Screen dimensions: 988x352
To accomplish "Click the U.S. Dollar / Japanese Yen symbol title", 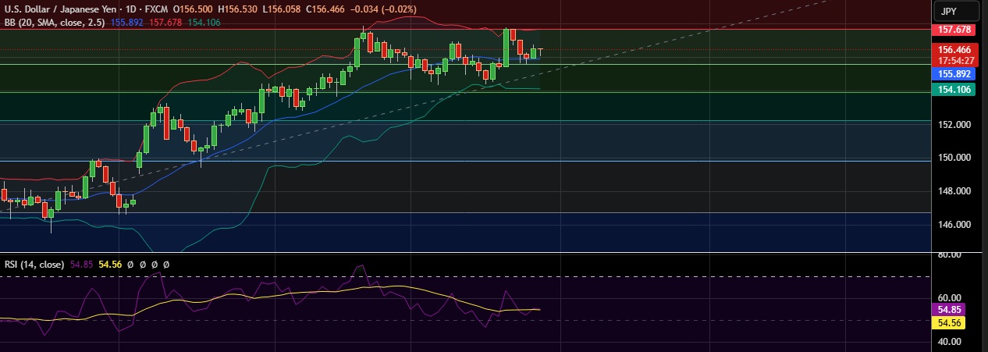I will click(x=58, y=8).
